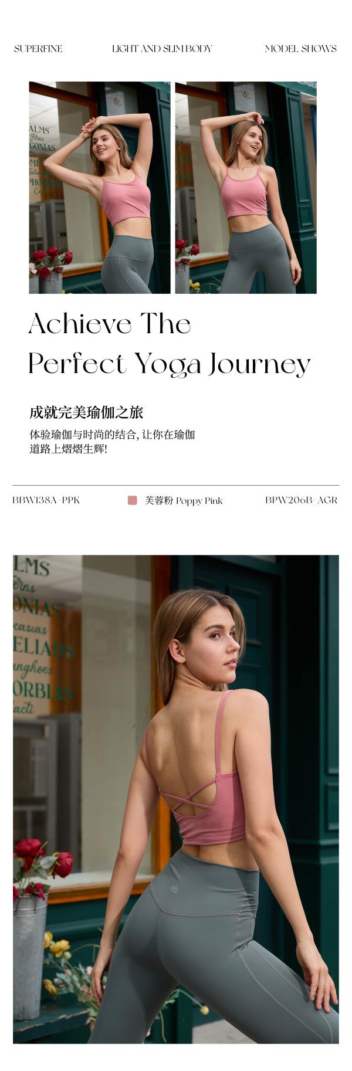Select the LIGHT AND SLIM BODY heading
Screen dimensions: 352x1071
[x=162, y=49]
